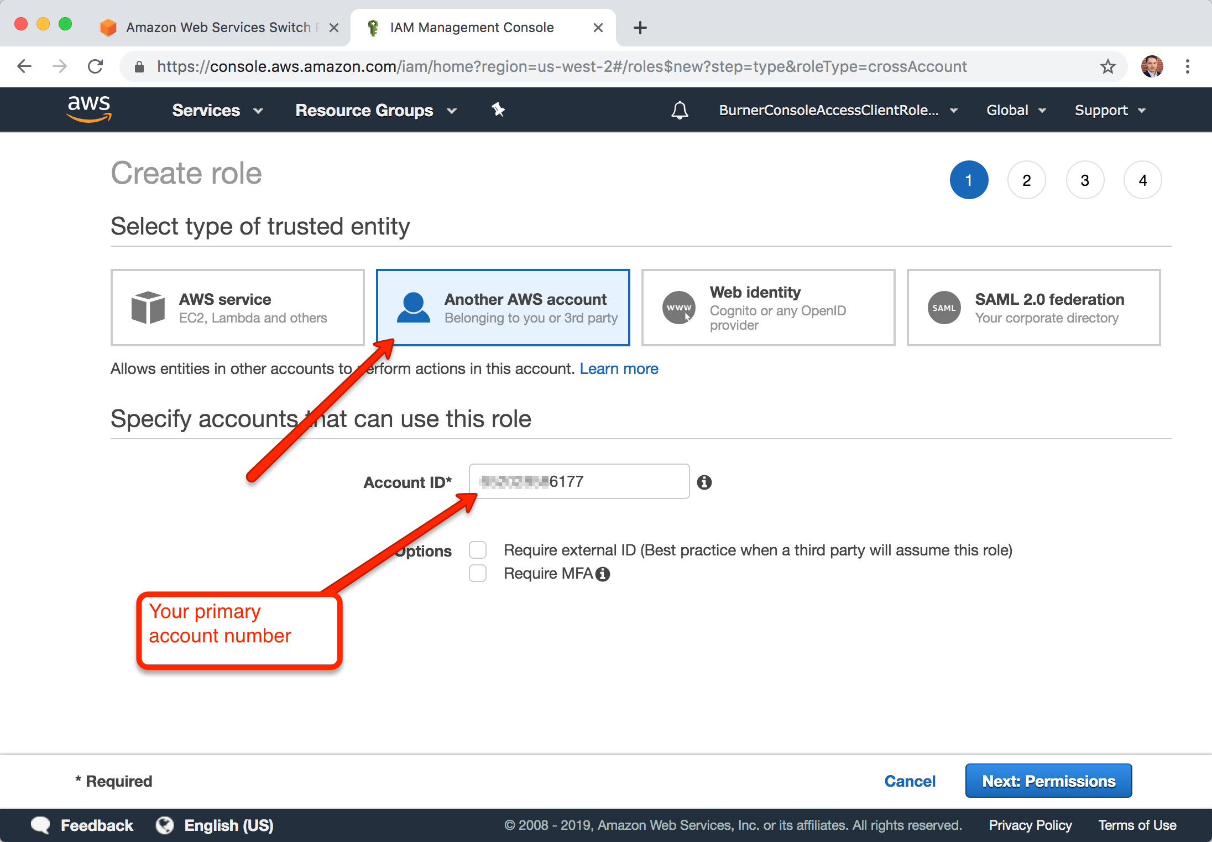The image size is (1212, 842).
Task: Click the Next: Permissions button
Action: pos(1048,781)
